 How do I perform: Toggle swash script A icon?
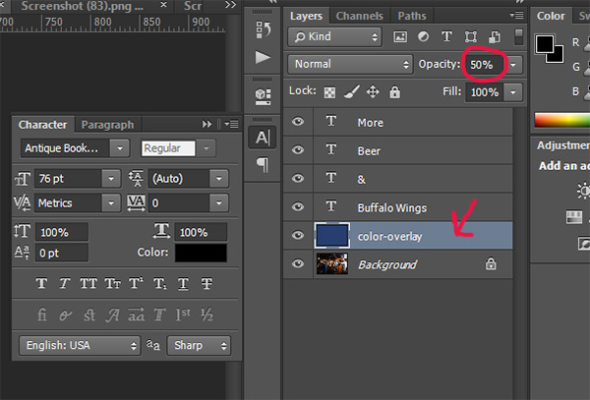tap(112, 315)
